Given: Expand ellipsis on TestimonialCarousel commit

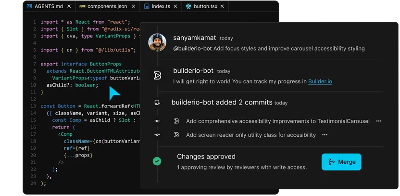Looking at the screenshot, I should (379, 121).
